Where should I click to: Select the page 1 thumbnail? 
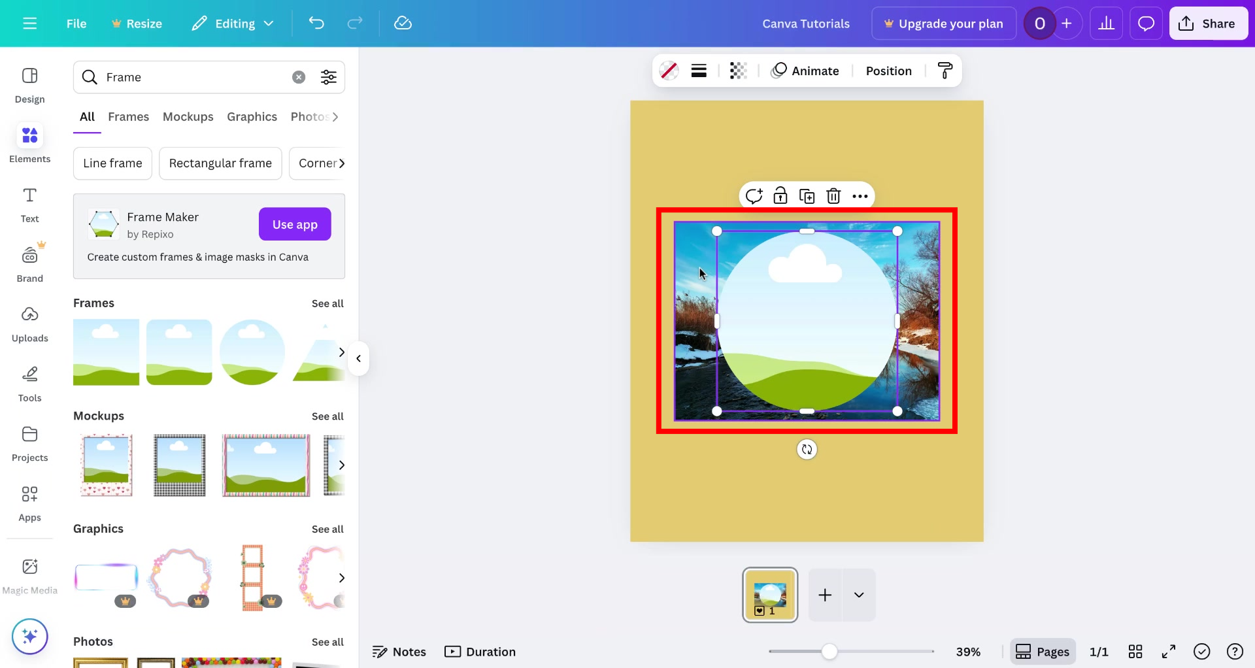point(769,595)
